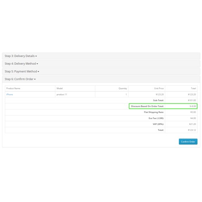Click the Unit Price column header

(x=159, y=88)
